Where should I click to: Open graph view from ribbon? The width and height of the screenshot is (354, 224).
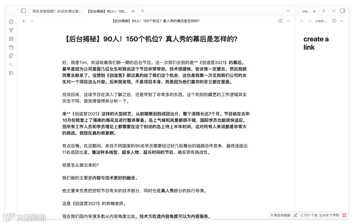(11, 30)
